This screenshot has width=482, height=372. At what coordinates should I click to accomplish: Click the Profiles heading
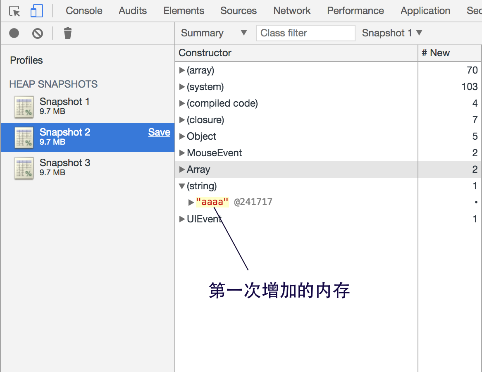point(26,60)
